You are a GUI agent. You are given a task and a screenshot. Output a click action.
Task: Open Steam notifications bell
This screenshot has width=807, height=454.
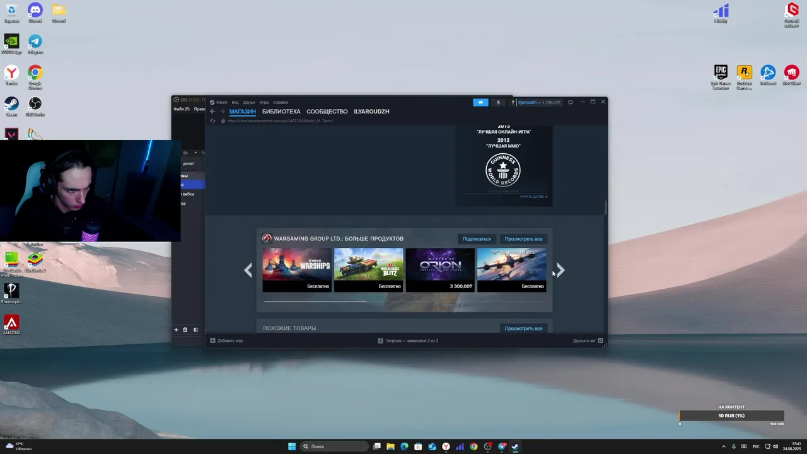[x=498, y=102]
